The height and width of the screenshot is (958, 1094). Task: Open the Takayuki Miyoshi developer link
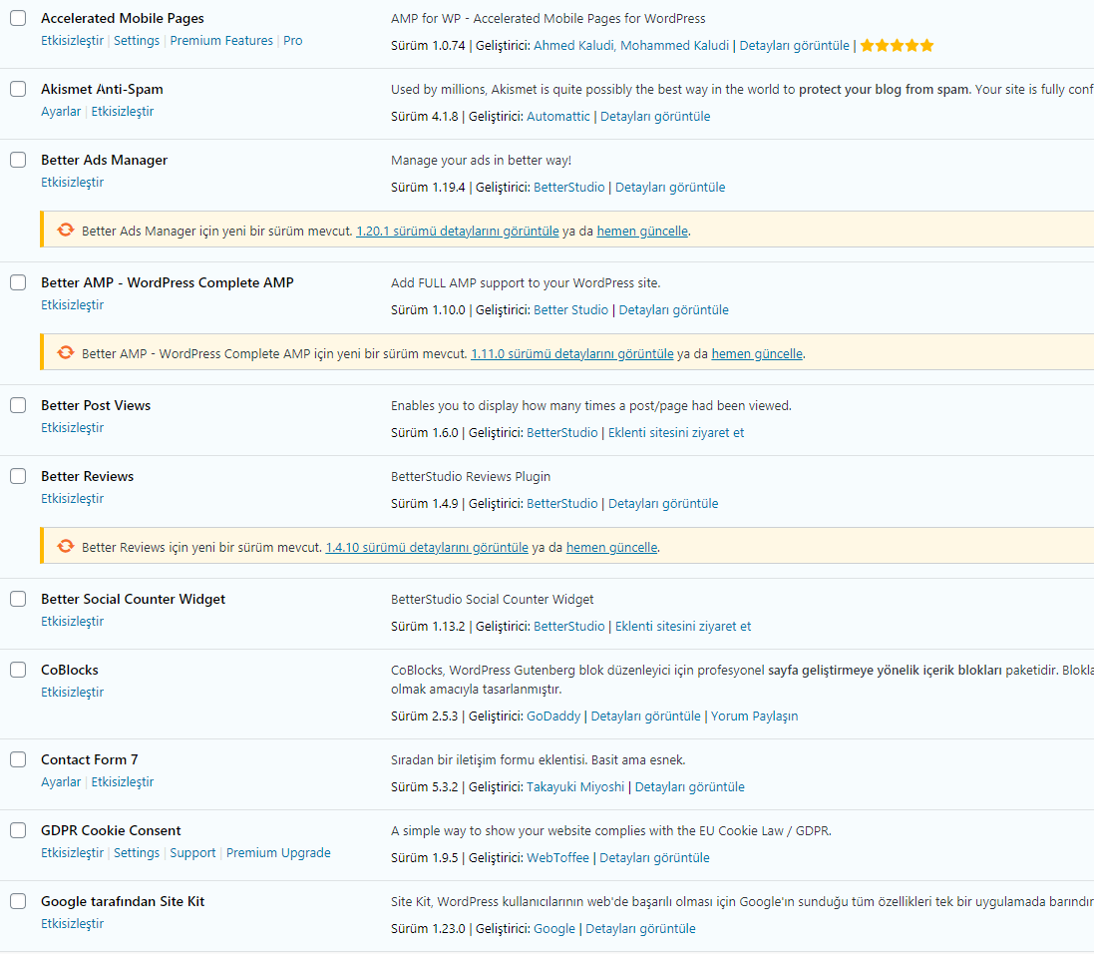coord(574,787)
